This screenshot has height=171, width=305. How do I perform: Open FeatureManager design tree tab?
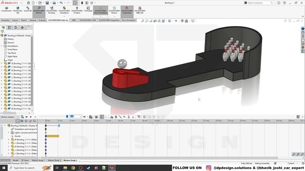pos(3,28)
